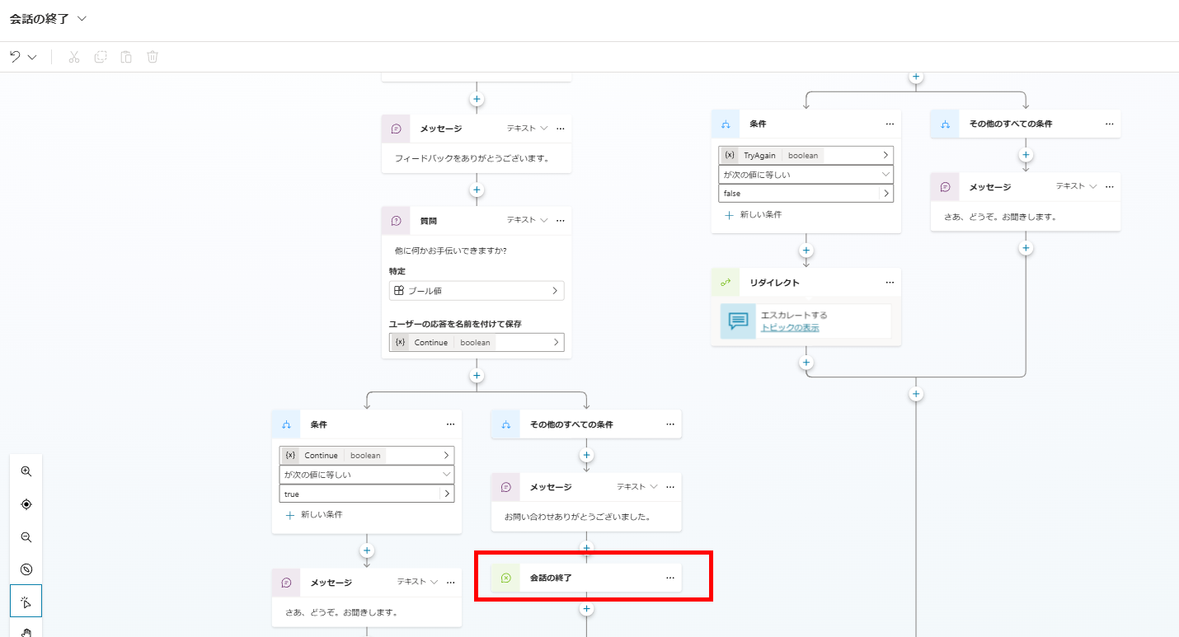
Task: Open the TryAgain 条件 node's options menu
Action: coord(890,124)
